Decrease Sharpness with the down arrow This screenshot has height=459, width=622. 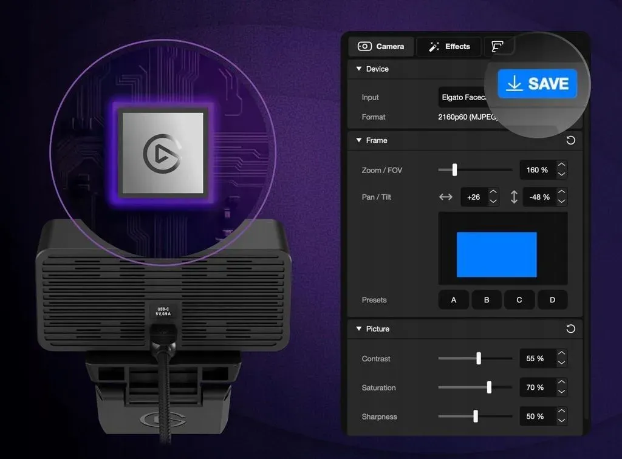pyautogui.click(x=561, y=421)
